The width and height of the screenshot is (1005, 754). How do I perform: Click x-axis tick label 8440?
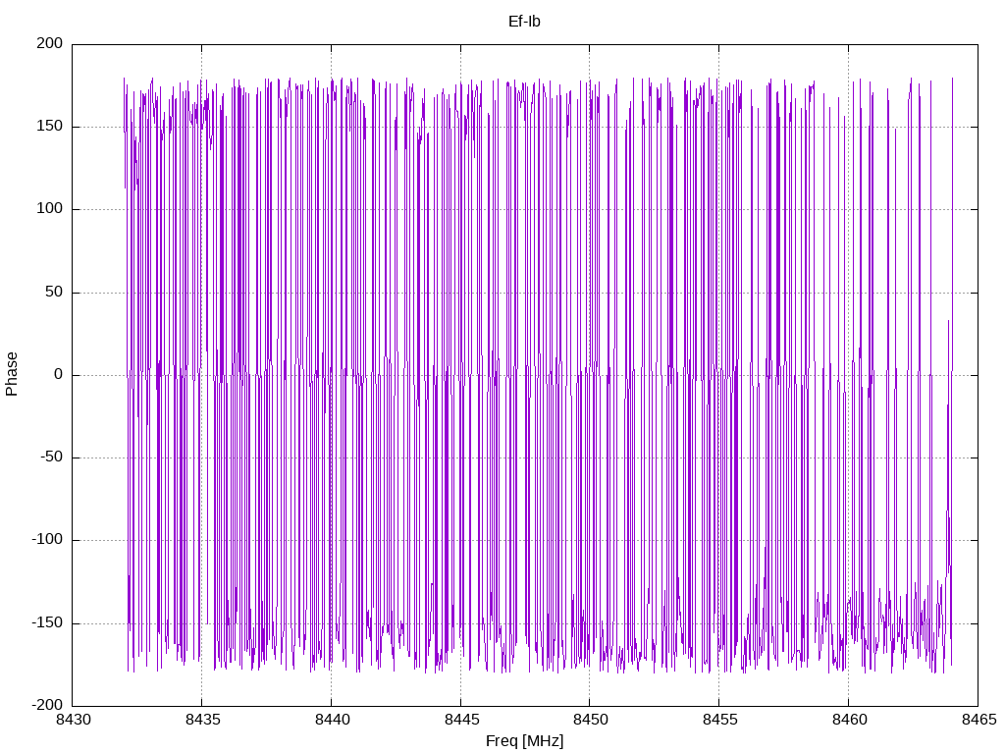point(332,720)
